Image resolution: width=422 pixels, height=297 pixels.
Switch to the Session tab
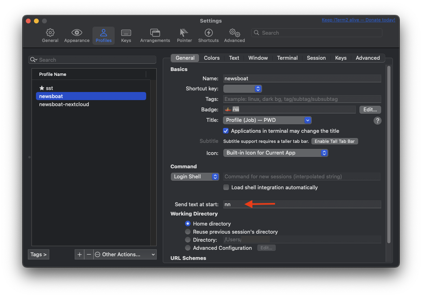tap(316, 58)
